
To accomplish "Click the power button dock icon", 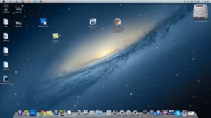I will pyautogui.click(x=115, y=113).
